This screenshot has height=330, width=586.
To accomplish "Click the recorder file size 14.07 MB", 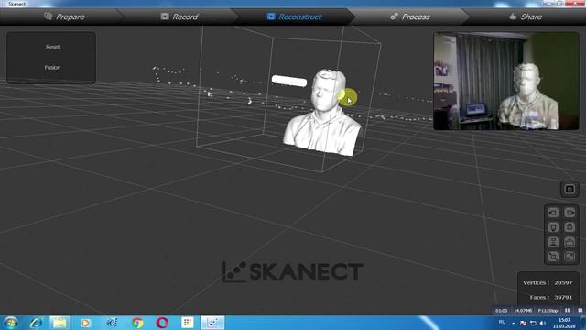I will 523,311.
